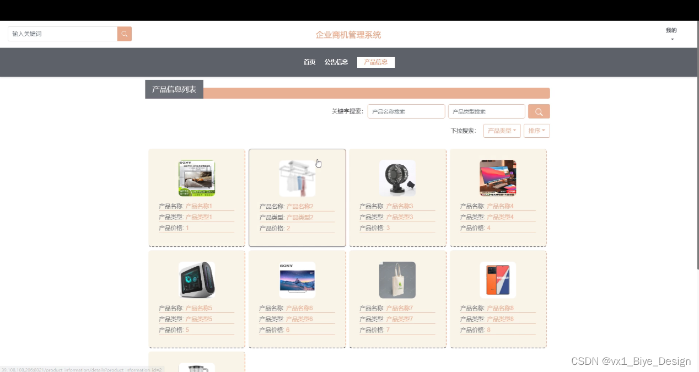Select the 产品信息 nav tab
699x372 pixels.
coord(376,62)
